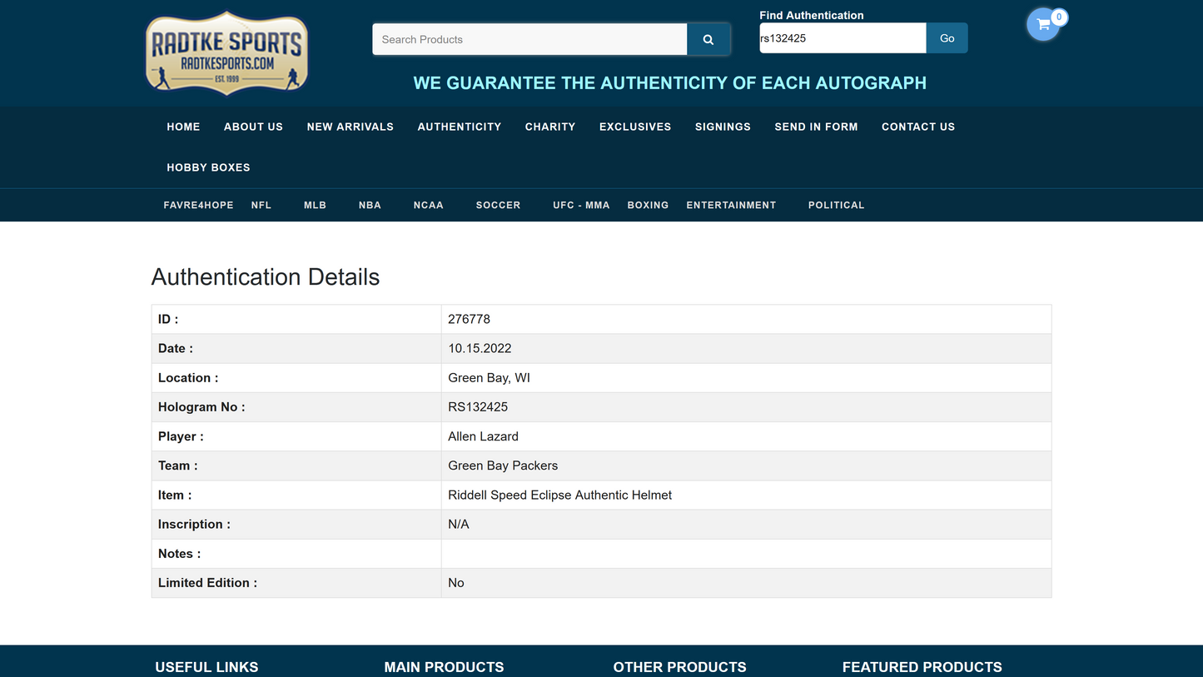Open Contact Us page
This screenshot has width=1203, height=677.
918,127
